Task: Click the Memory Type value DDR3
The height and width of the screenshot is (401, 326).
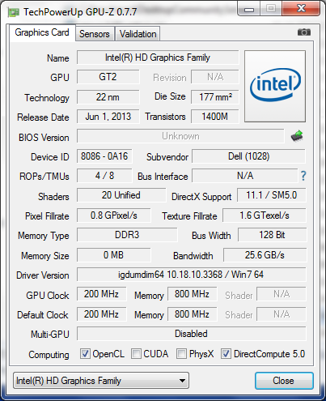Action: 127,235
